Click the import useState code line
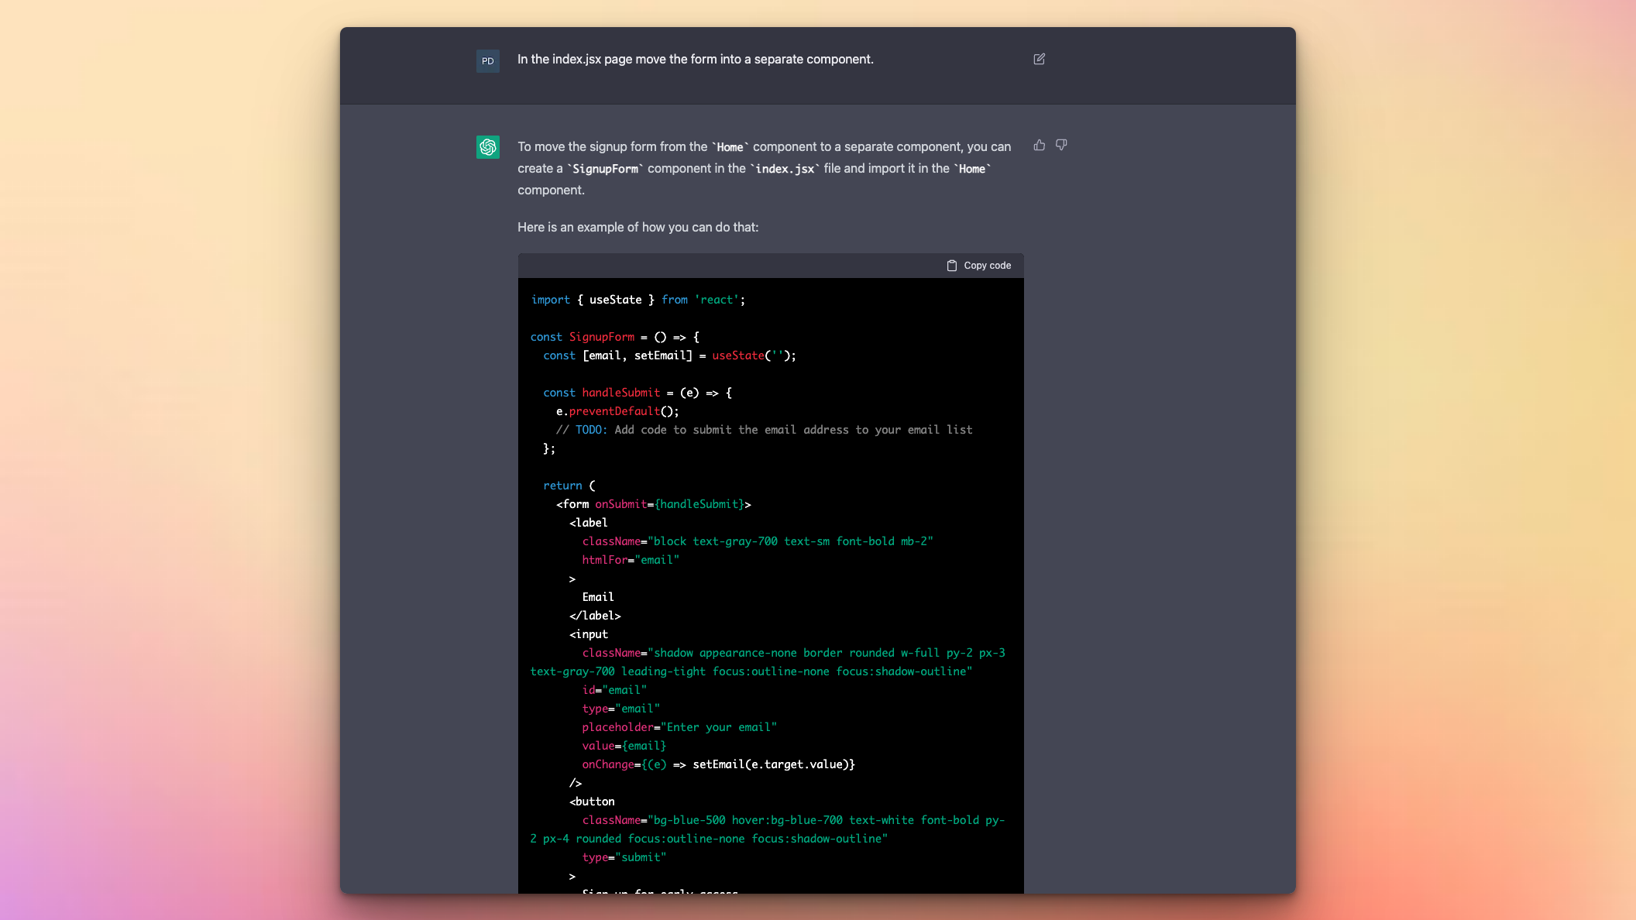 pos(638,300)
